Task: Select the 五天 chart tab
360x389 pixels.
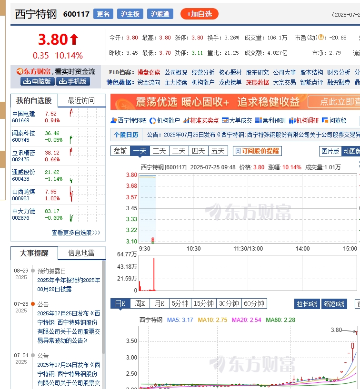Action: (218, 151)
